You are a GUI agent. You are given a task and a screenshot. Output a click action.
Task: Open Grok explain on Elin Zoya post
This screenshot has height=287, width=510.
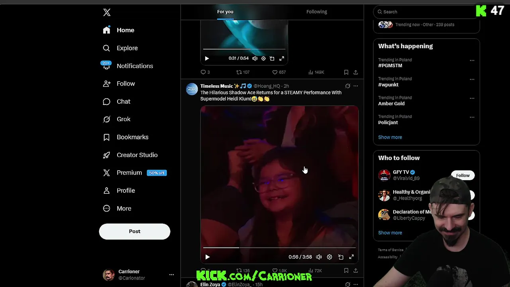348,284
